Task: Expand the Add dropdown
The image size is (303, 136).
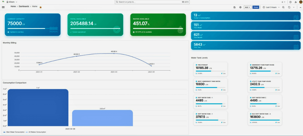Action: pyautogui.click(x=247, y=7)
